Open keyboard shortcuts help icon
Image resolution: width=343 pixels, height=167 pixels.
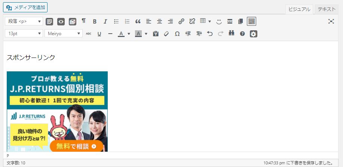pyautogui.click(x=242, y=34)
